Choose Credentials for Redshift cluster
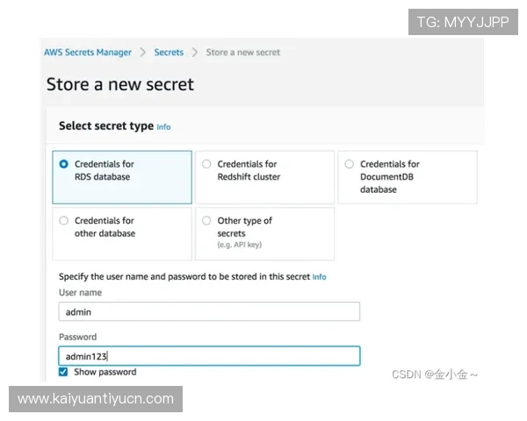This screenshot has width=527, height=421. pyautogui.click(x=206, y=164)
